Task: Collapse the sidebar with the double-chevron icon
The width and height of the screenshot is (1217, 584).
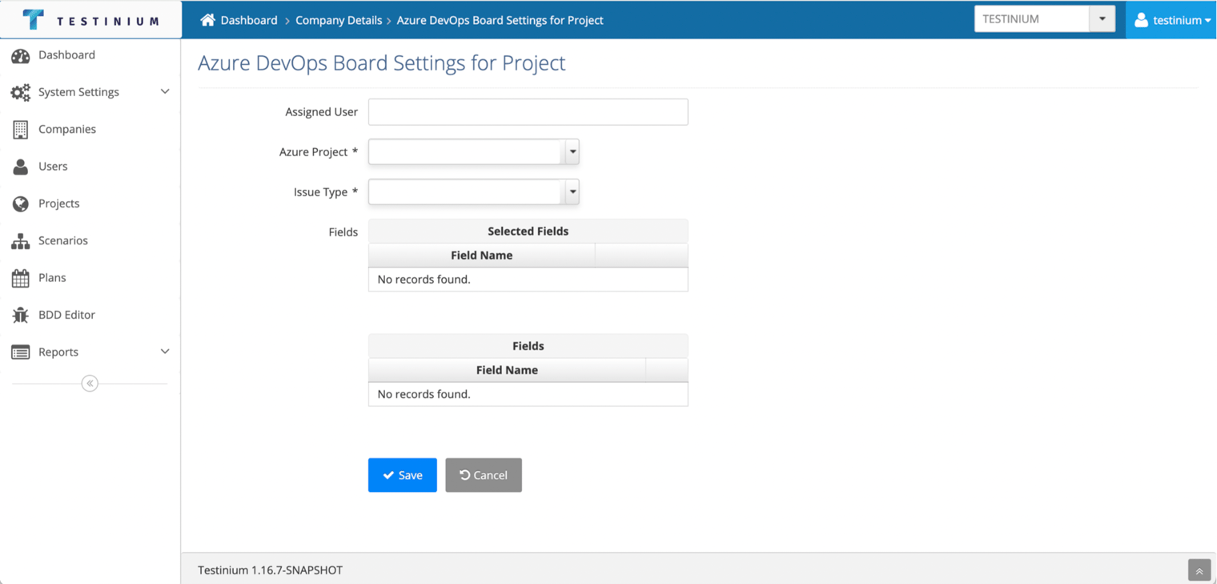Action: click(x=90, y=384)
